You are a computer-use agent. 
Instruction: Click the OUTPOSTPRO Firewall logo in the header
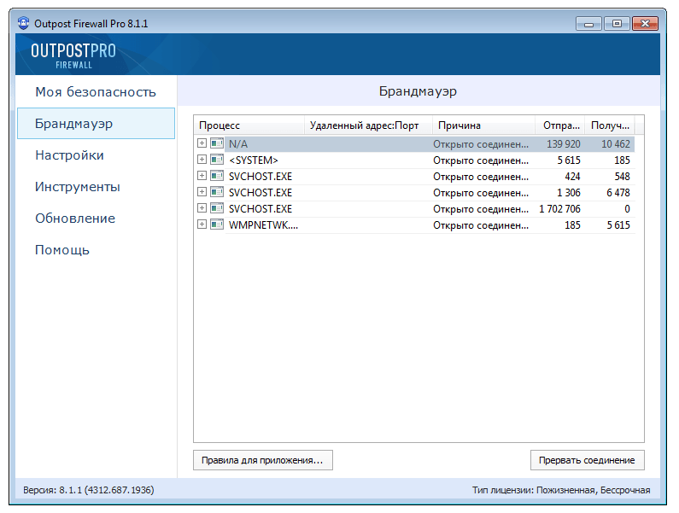point(73,55)
